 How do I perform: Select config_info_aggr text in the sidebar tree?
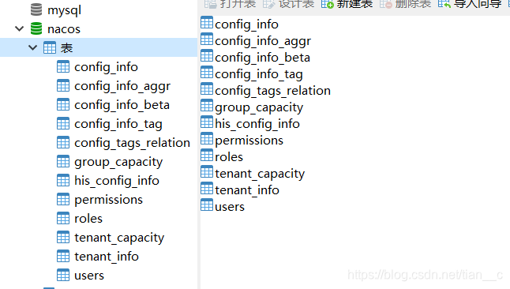point(122,86)
